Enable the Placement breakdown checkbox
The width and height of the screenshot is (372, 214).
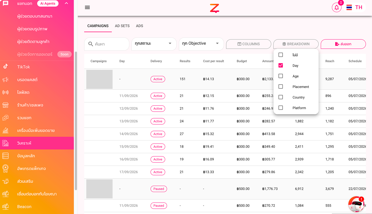click(x=281, y=86)
